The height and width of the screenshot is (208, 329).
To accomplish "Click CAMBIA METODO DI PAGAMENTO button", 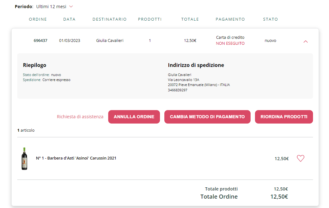I will point(207,117).
